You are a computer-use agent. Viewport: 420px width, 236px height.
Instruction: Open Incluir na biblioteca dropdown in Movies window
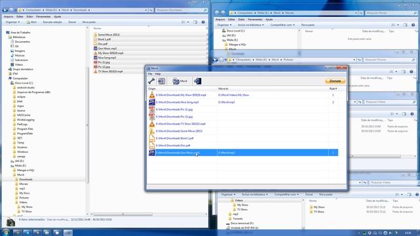pos(251,25)
